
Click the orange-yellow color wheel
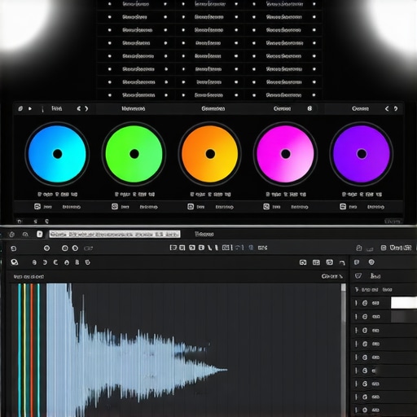click(x=210, y=154)
